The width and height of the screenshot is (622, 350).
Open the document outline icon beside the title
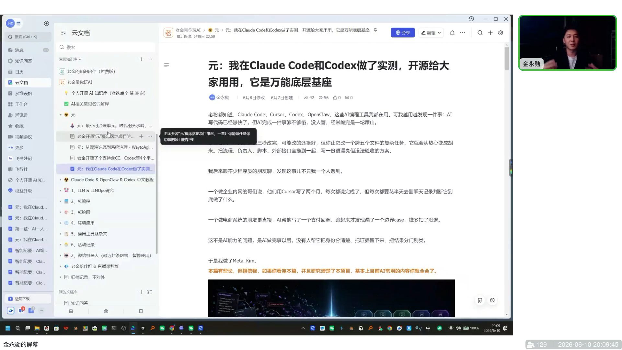pos(167,65)
